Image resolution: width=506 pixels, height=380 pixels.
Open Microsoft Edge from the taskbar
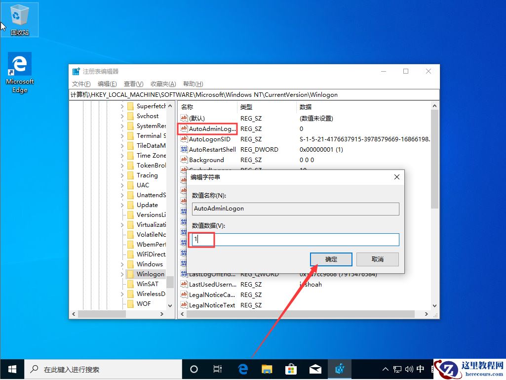point(242,369)
